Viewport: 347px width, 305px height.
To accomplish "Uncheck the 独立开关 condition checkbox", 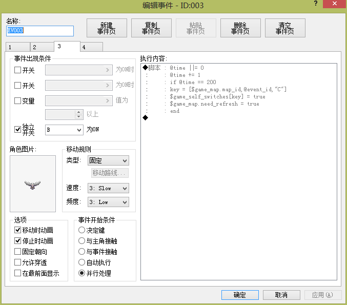I will pyautogui.click(x=17, y=129).
